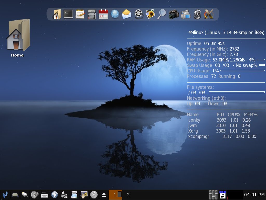
Task: Open the volume control speaker icon
Action: point(34,195)
